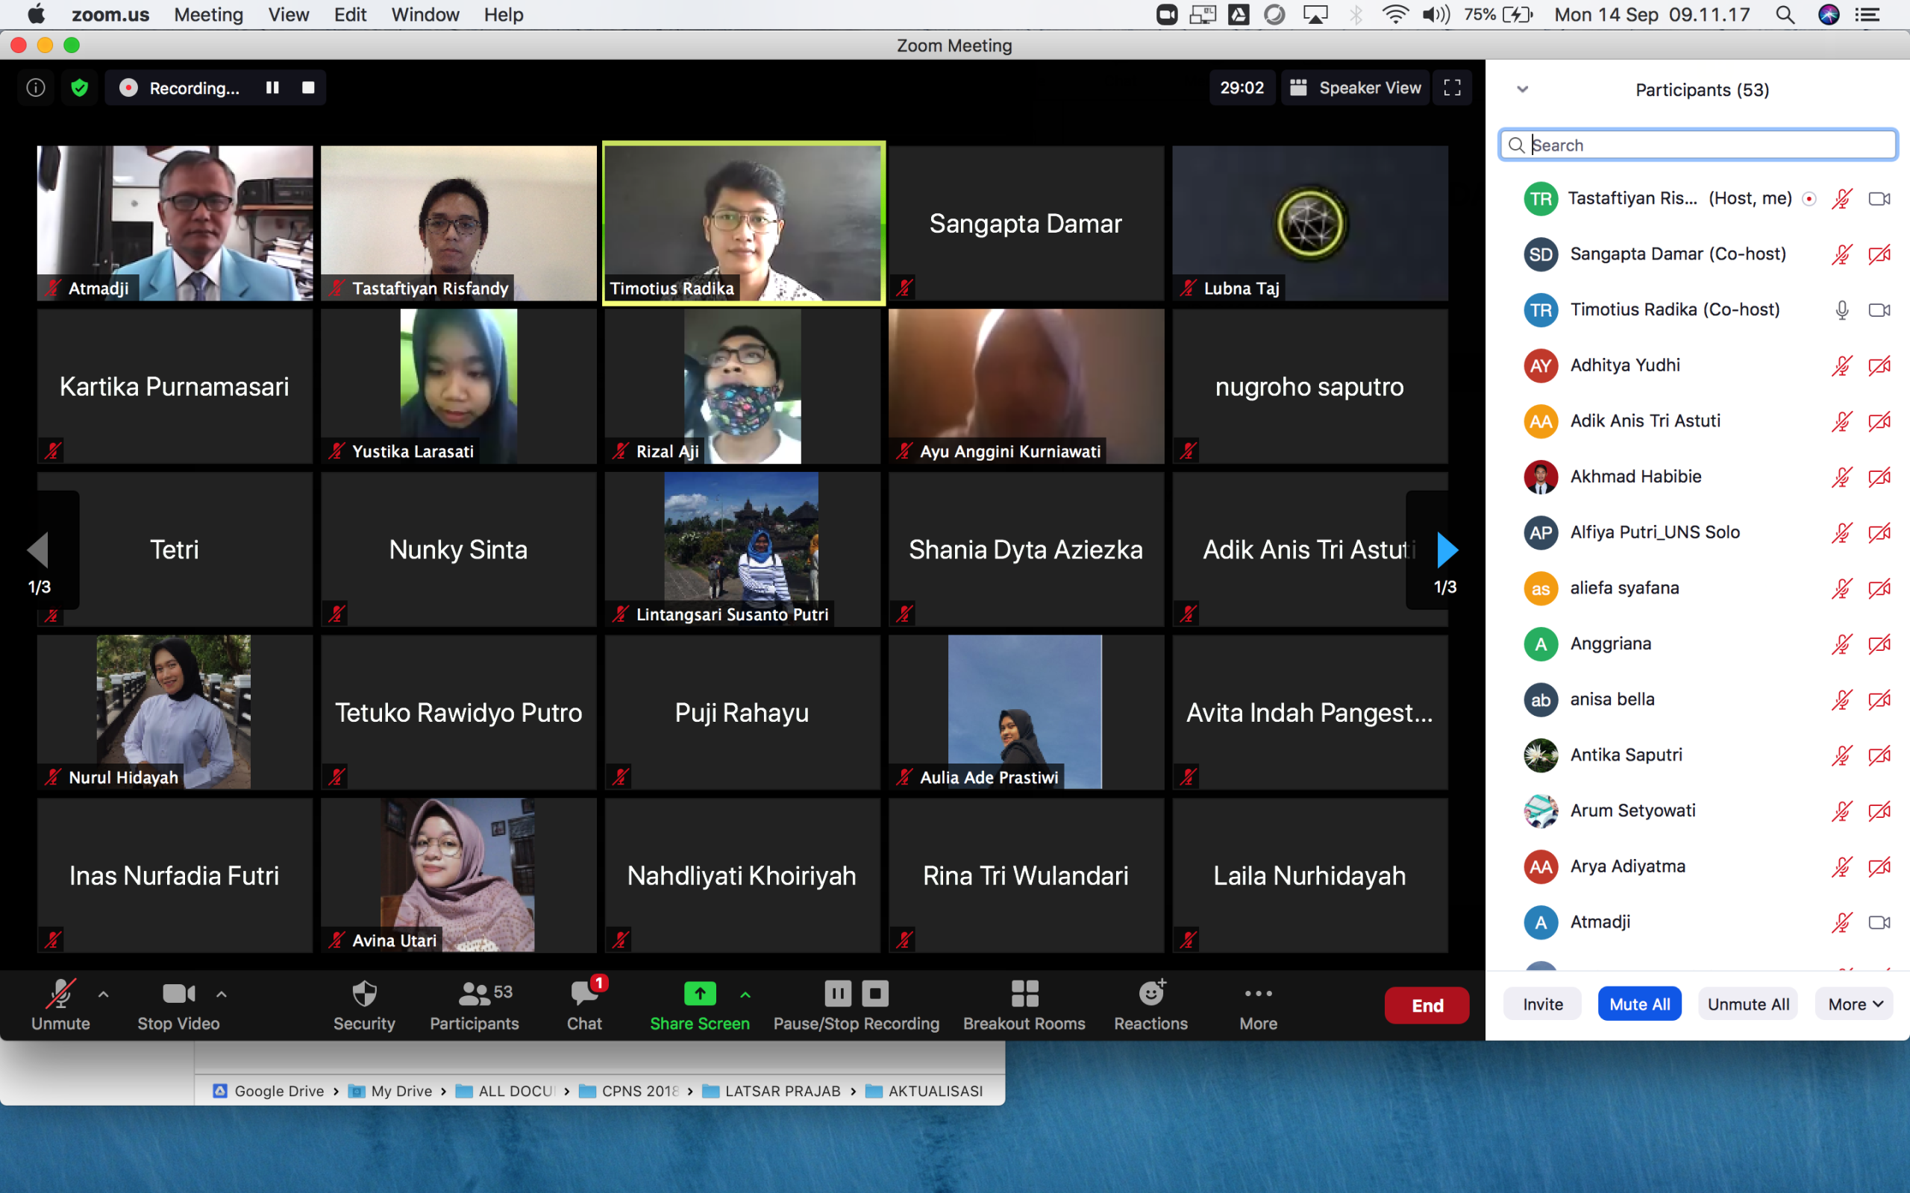Screen dimensions: 1910x1193
Task: Open the View menu in the menu bar
Action: 288,15
